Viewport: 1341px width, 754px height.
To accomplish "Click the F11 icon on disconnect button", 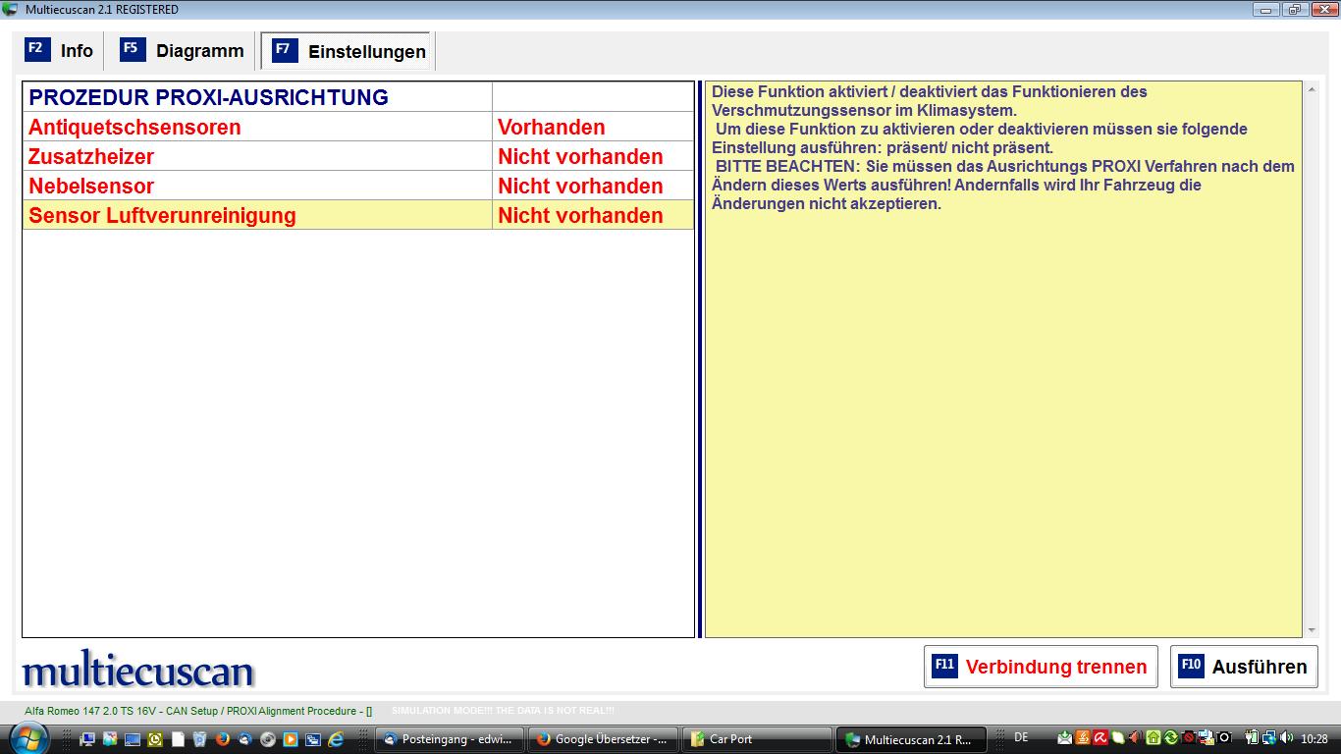I will [944, 666].
